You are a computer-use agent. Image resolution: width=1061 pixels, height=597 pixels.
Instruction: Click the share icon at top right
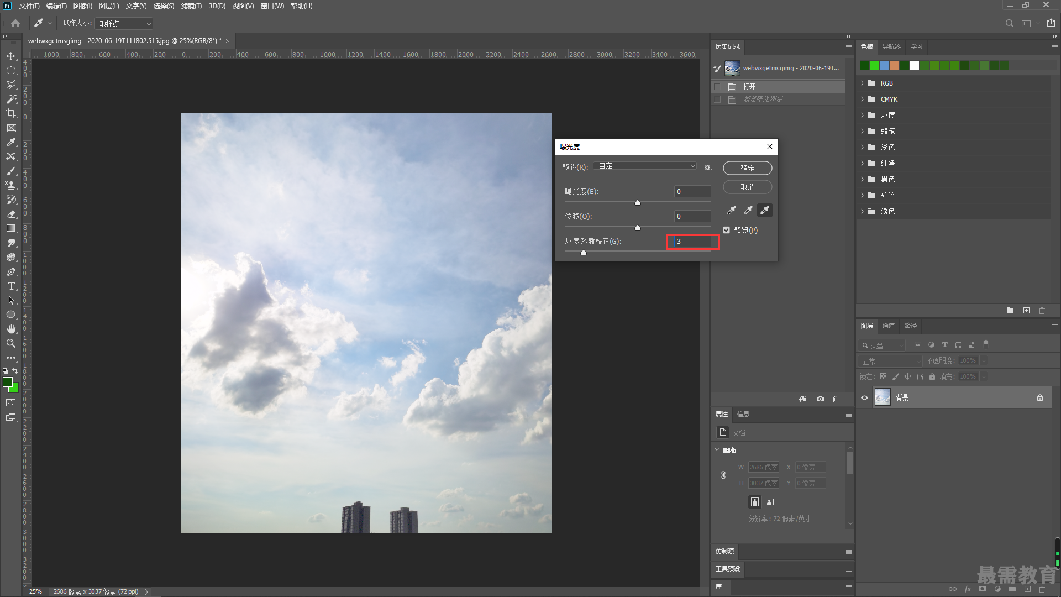pyautogui.click(x=1051, y=23)
